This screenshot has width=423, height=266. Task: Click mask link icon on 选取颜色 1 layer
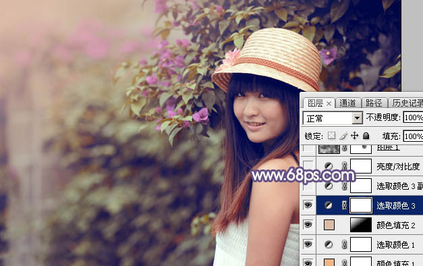pos(344,244)
